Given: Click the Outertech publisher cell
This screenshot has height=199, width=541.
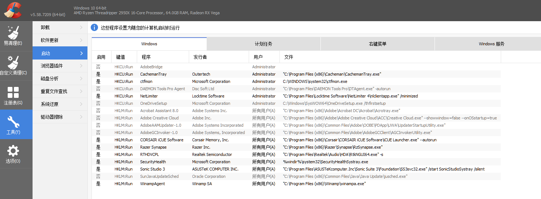Looking at the screenshot, I should click(201, 74).
